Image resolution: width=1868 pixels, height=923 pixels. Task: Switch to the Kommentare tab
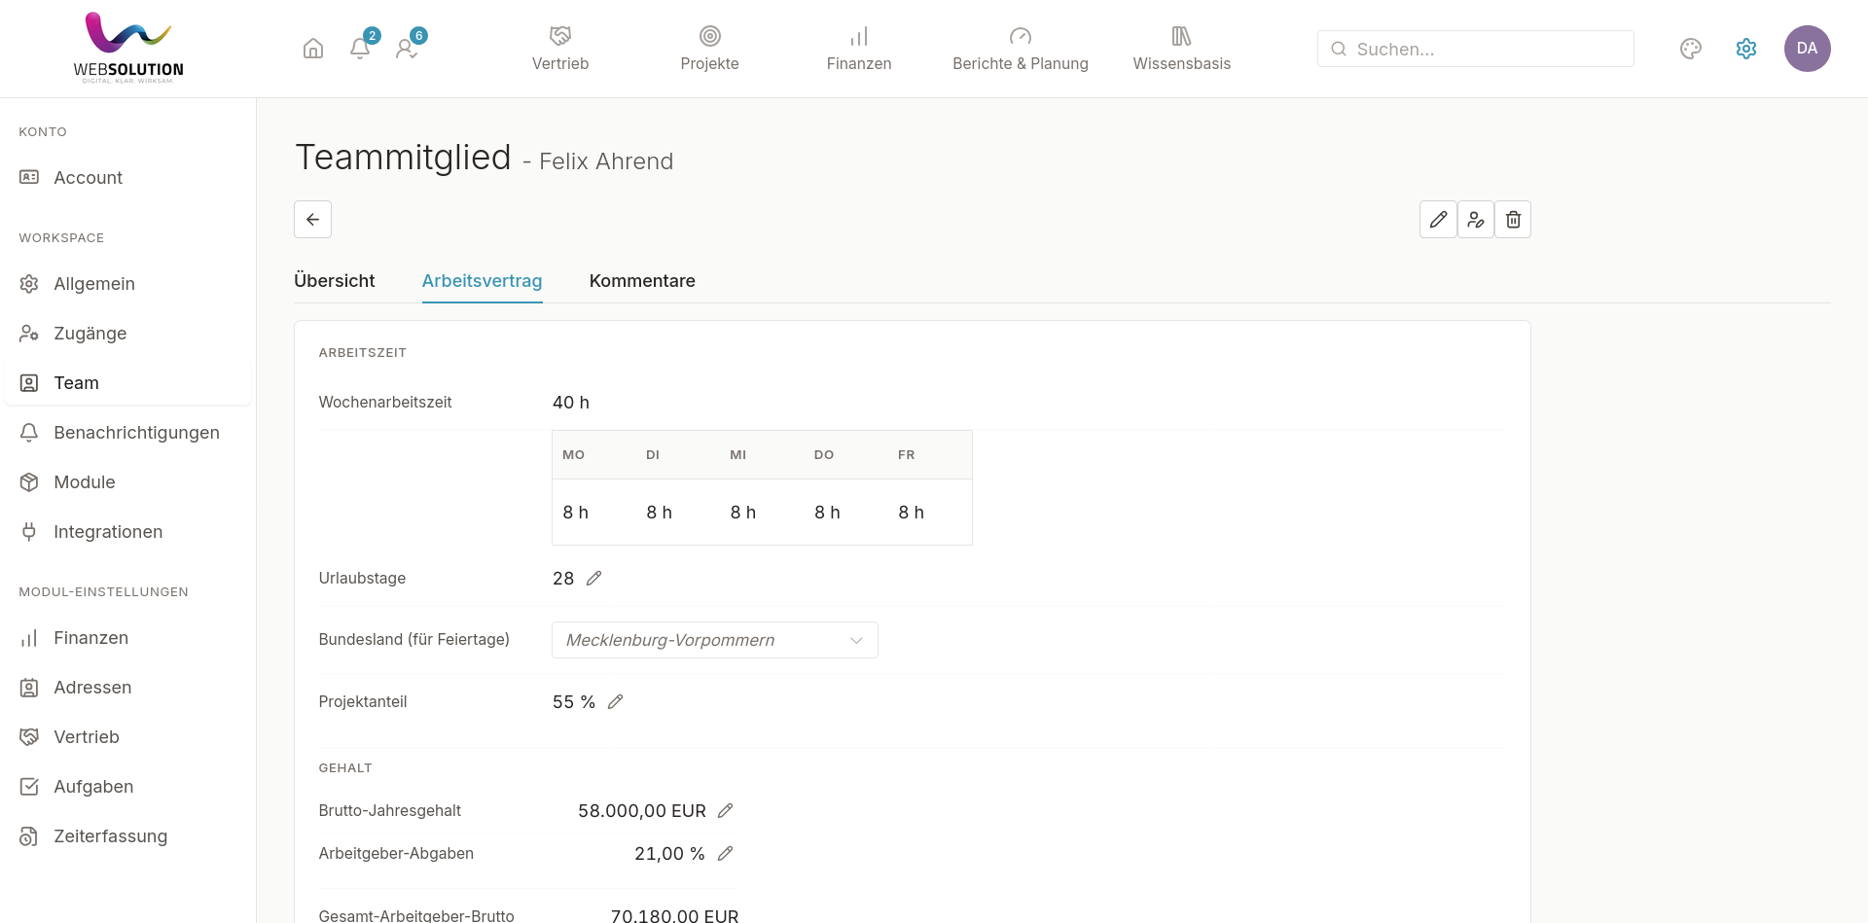[642, 281]
